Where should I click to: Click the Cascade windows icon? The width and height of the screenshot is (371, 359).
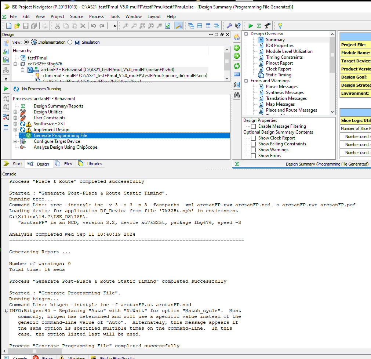pos(191,26)
